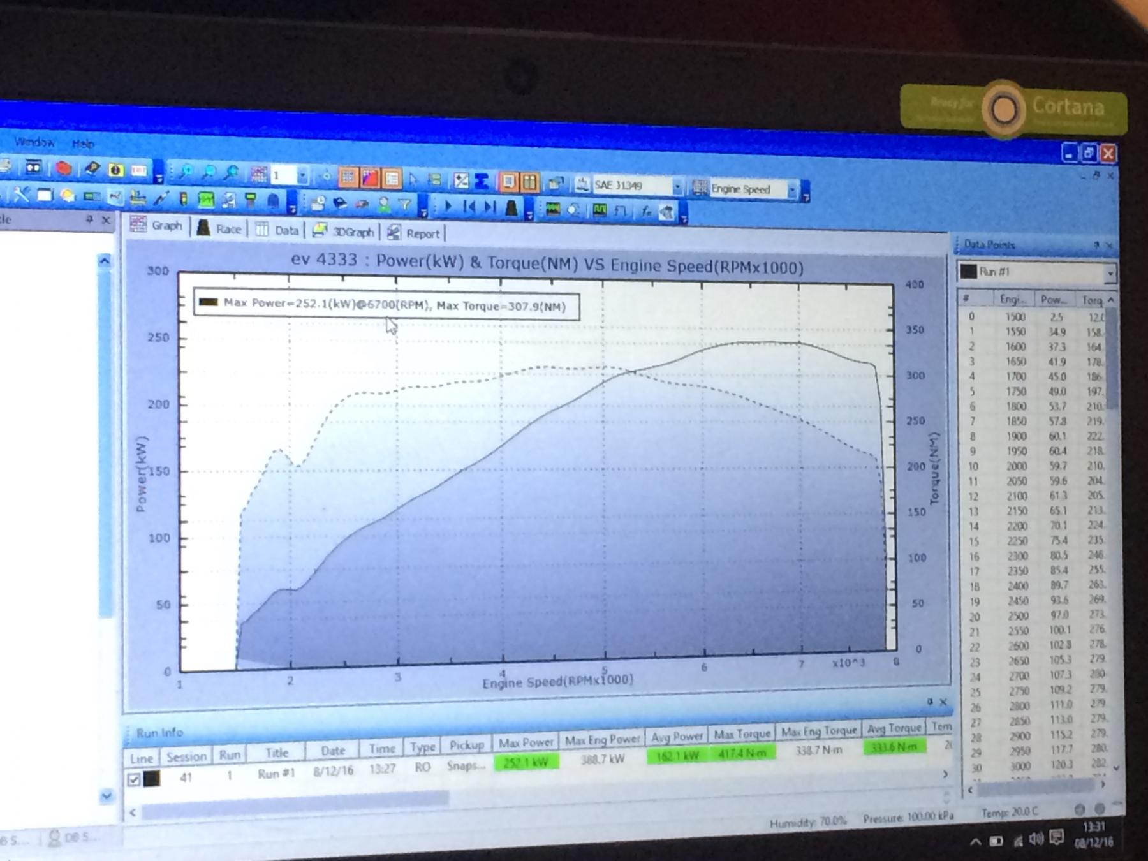Viewport: 1148px width, 861px height.
Task: Click the graph grid icon beside number box
Action: pyautogui.click(x=258, y=173)
